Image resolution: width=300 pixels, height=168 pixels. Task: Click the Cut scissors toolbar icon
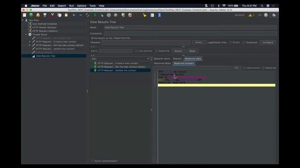point(52,15)
